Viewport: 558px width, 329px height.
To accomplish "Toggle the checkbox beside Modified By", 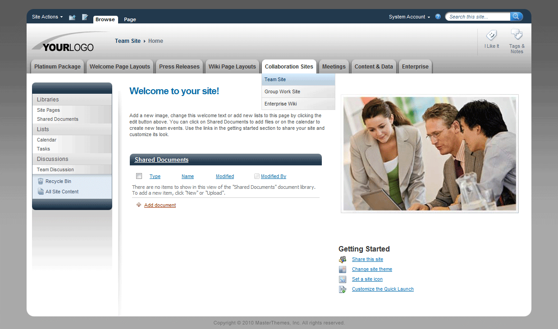I will [256, 176].
